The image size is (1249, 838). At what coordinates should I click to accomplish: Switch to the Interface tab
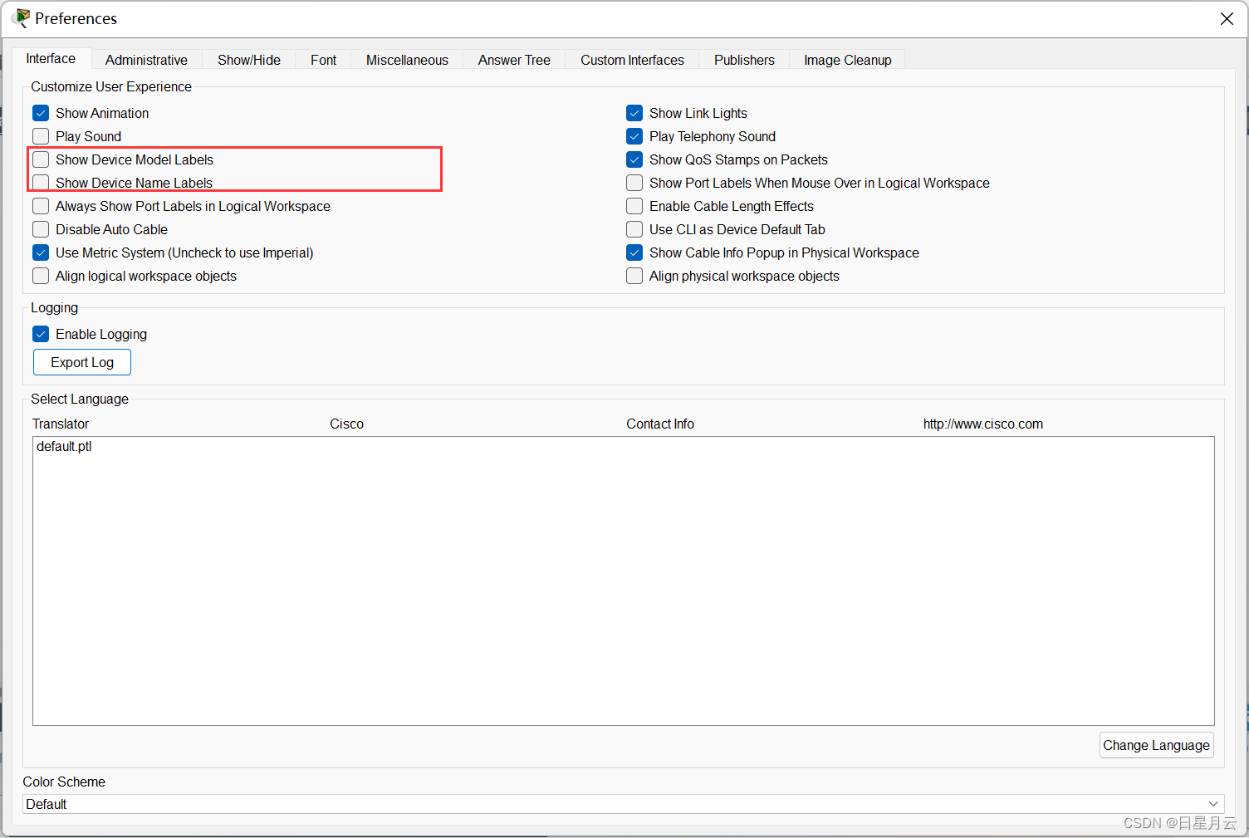tap(51, 58)
